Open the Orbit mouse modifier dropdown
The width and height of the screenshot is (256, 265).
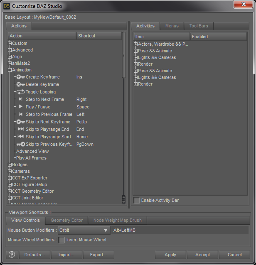click(84, 230)
